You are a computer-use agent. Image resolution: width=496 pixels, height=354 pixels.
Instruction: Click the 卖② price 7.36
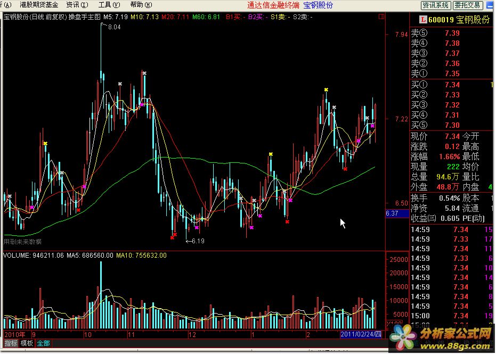click(452, 63)
